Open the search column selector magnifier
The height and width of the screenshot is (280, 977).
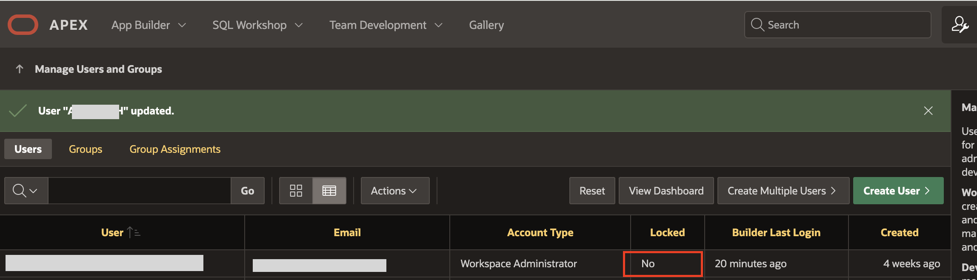pyautogui.click(x=26, y=191)
